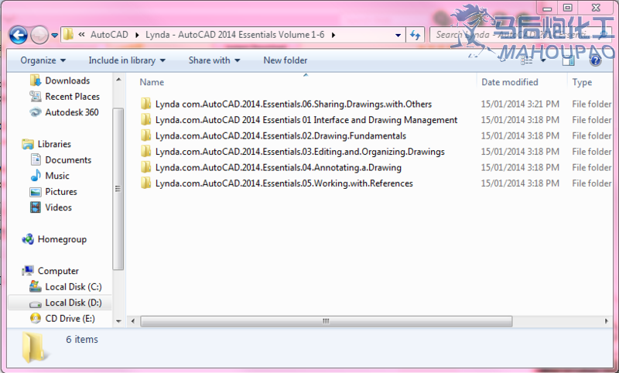Image resolution: width=619 pixels, height=373 pixels.
Task: Select folder 01 Interface and Drawing Management
Action: (x=306, y=120)
